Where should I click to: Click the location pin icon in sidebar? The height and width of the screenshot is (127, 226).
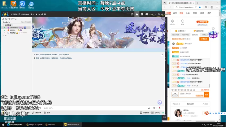(x=9, y=19)
